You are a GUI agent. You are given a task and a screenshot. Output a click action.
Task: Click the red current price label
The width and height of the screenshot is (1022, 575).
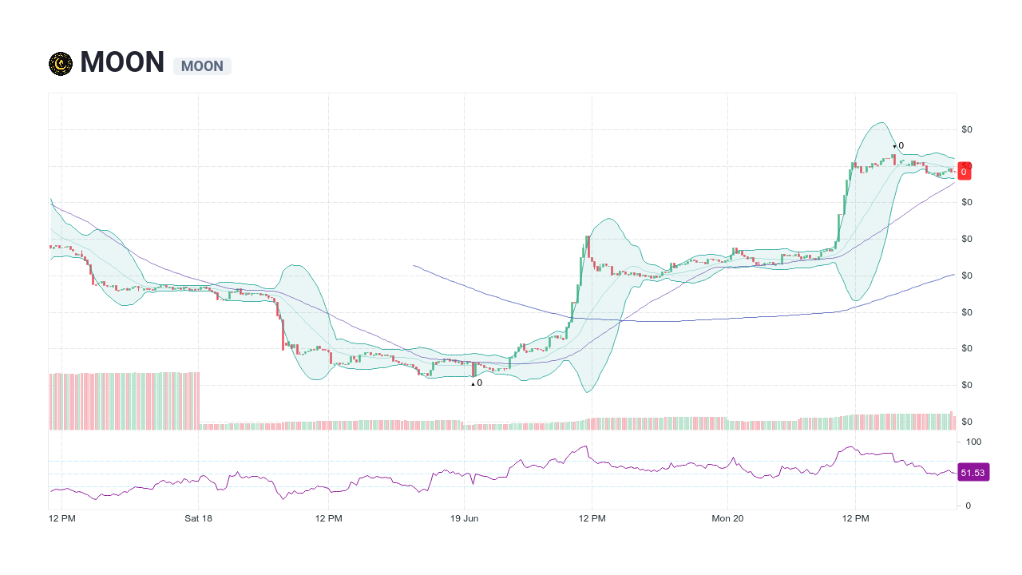point(964,171)
